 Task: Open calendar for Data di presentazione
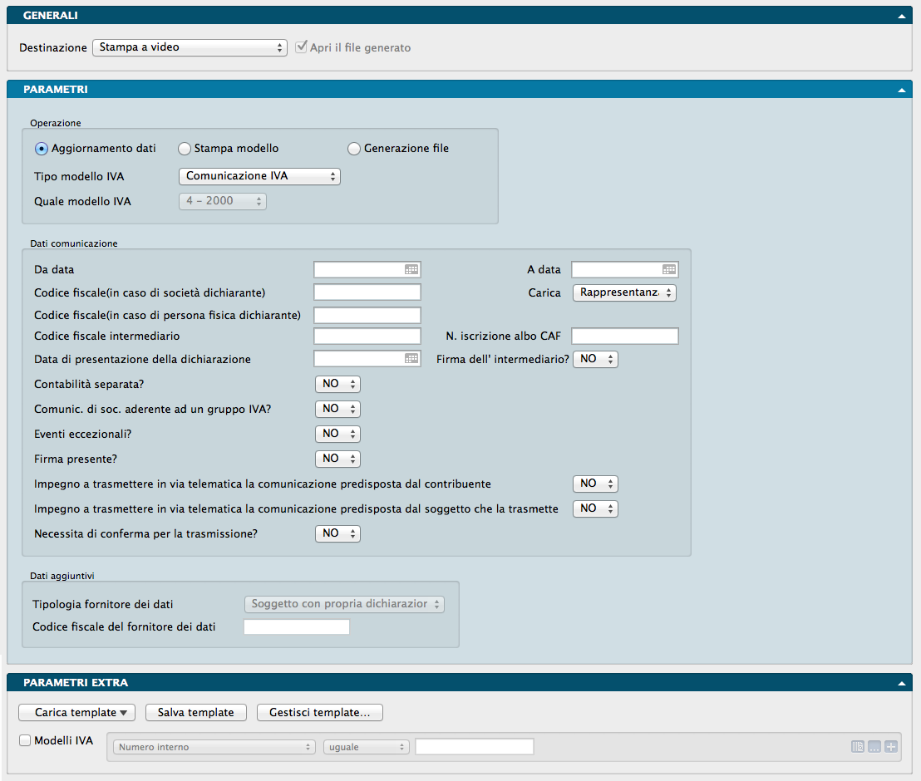click(x=411, y=359)
